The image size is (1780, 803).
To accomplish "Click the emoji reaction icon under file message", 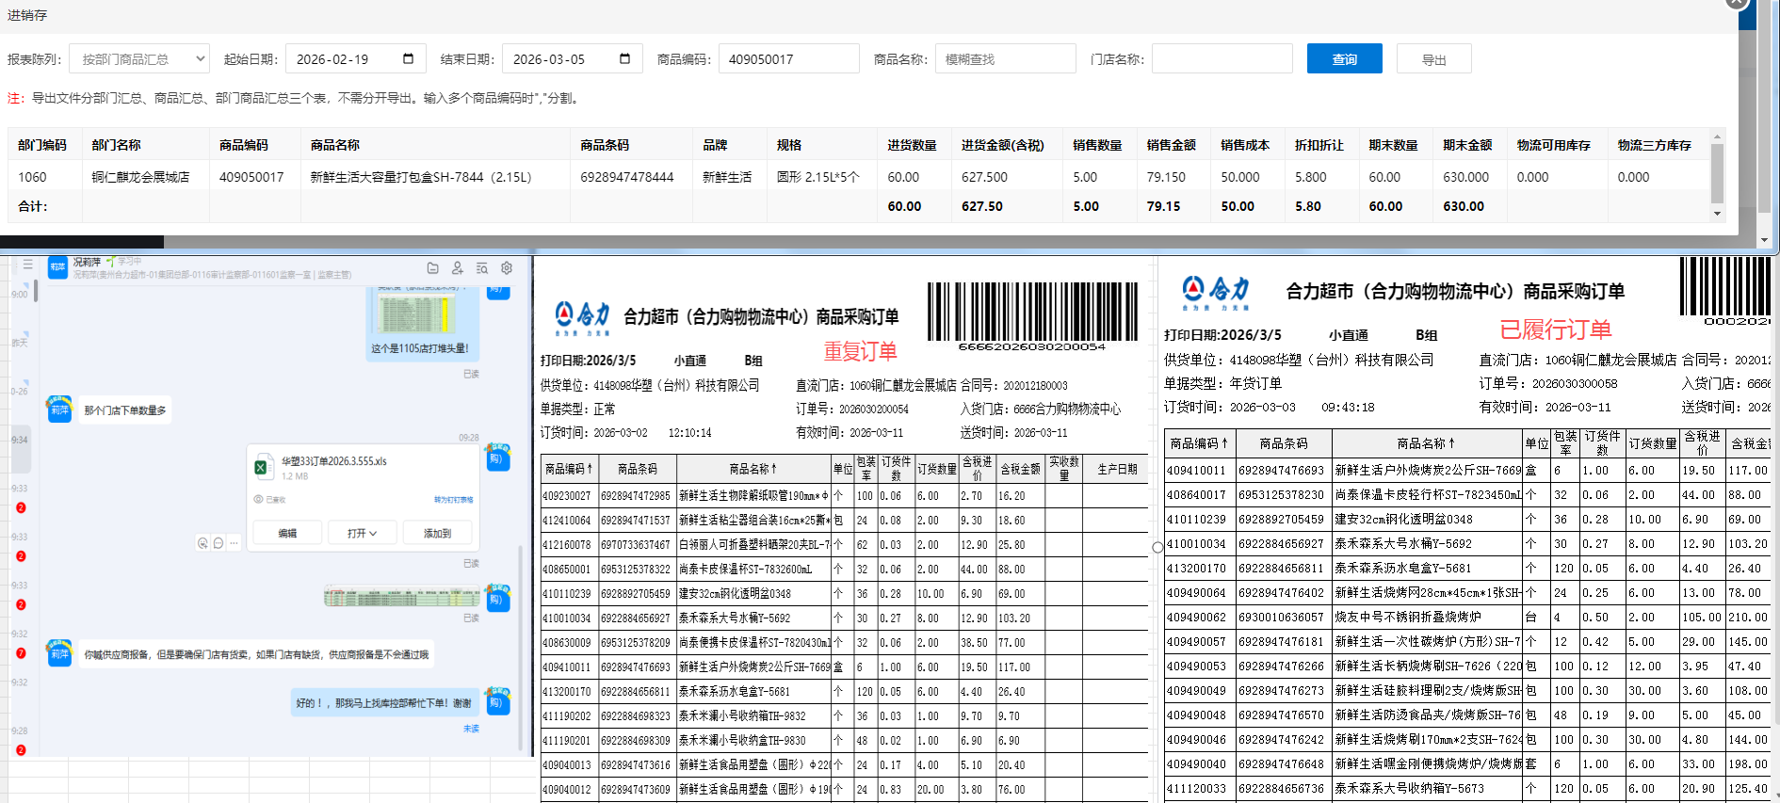I will [202, 543].
